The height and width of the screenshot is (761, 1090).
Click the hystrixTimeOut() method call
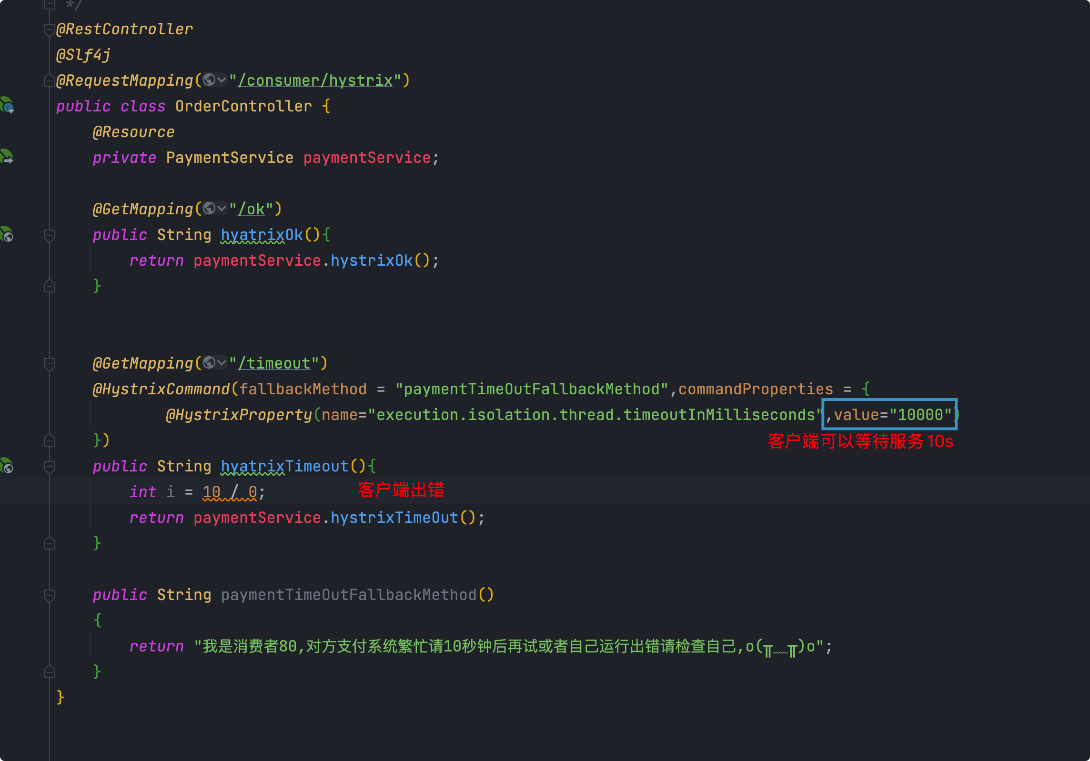pos(394,518)
